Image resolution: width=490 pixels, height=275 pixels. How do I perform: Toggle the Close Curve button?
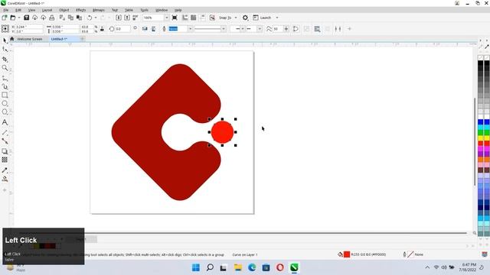[296, 29]
